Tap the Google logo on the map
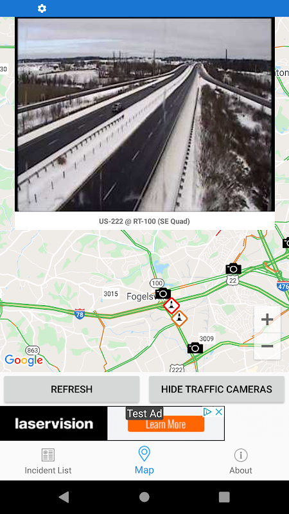This screenshot has width=289, height=514. point(24,360)
